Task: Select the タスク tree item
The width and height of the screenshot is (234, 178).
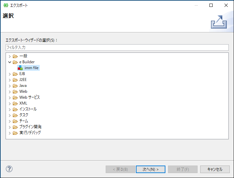Action: click(x=24, y=115)
